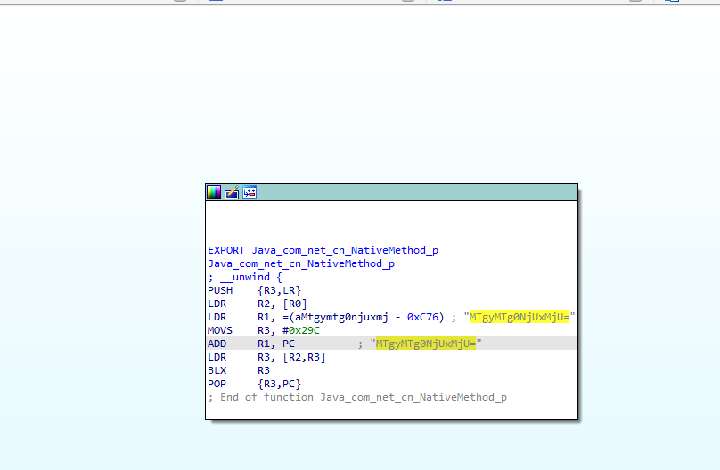This screenshot has width=720, height=470.
Task: Click the 'R1, PC' operands of ADD
Action: coord(276,344)
